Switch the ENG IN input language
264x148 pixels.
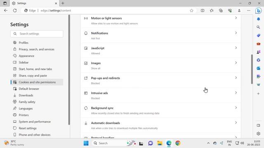(229, 143)
